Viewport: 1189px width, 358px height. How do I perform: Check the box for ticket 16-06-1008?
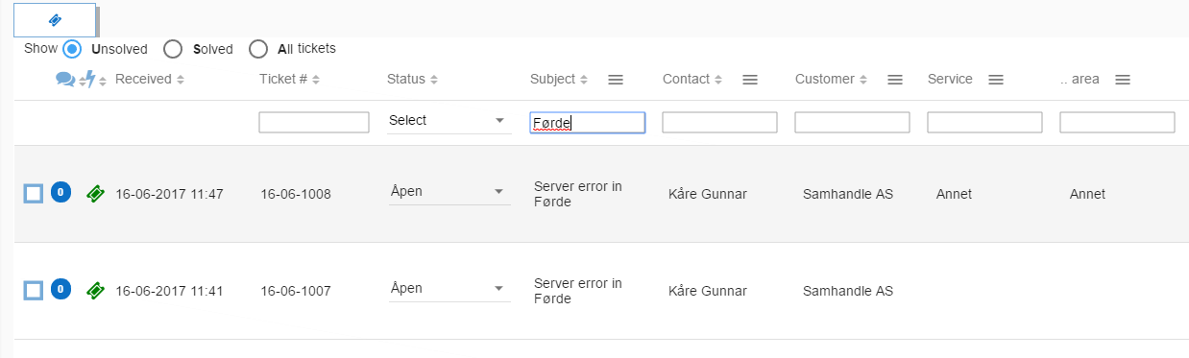[33, 194]
